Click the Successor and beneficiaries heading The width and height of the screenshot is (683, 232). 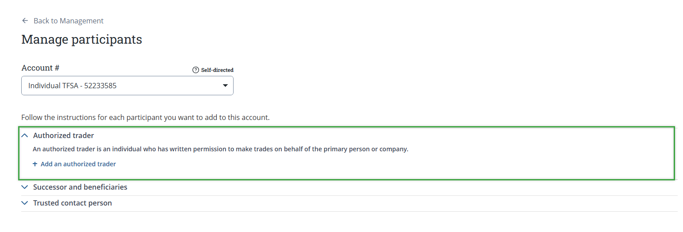pyautogui.click(x=80, y=187)
